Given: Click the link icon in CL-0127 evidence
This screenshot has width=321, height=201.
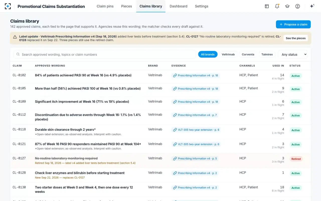Looking at the screenshot, I should [x=175, y=159].
